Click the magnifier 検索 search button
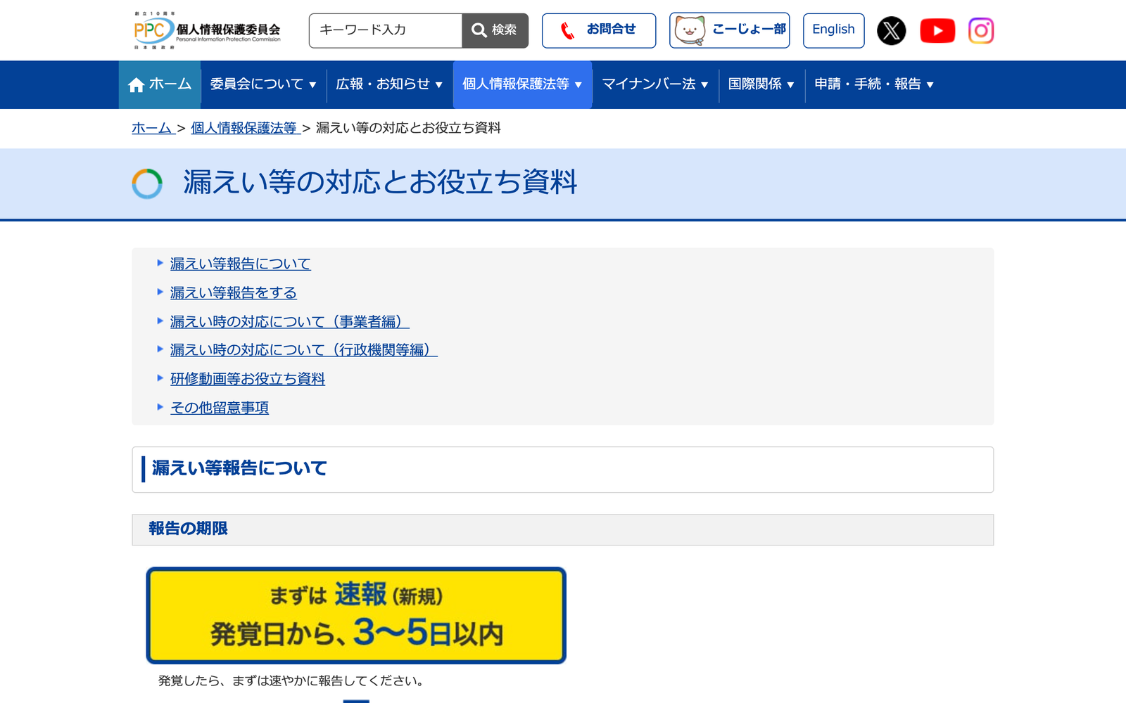The image size is (1126, 703). pos(495,30)
